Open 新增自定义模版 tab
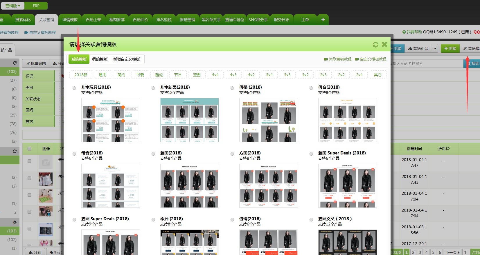480x255 pixels. (x=127, y=59)
